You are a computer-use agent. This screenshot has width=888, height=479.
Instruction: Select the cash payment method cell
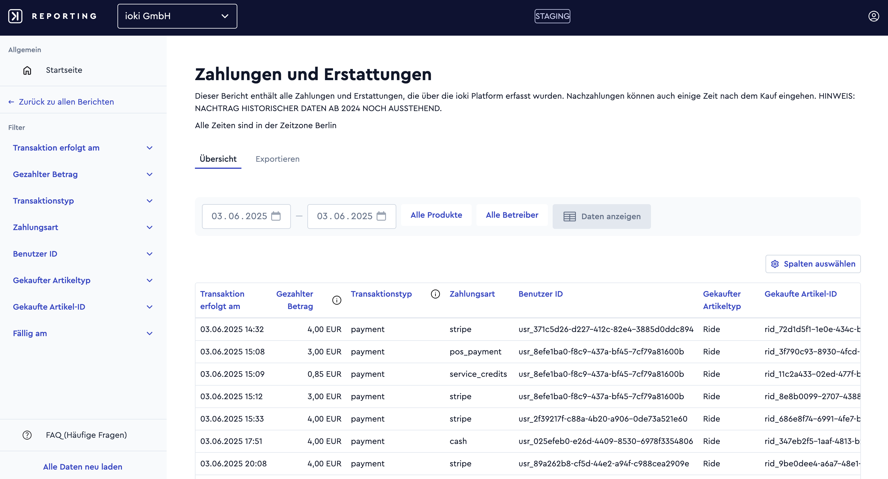(x=458, y=441)
